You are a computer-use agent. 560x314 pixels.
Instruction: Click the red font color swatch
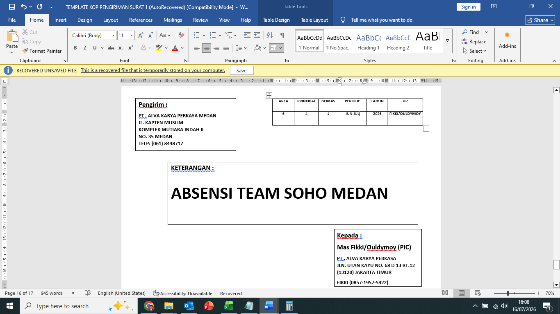click(175, 48)
